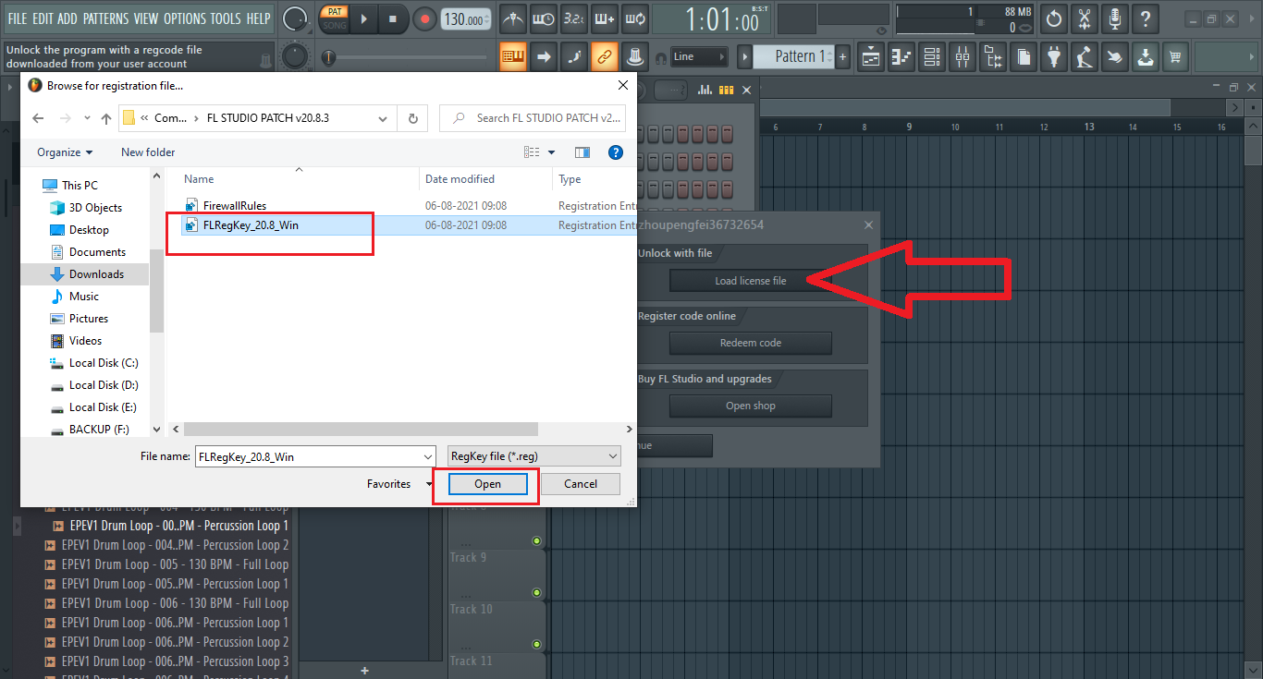
Task: Open the Mixer window
Action: click(x=963, y=57)
